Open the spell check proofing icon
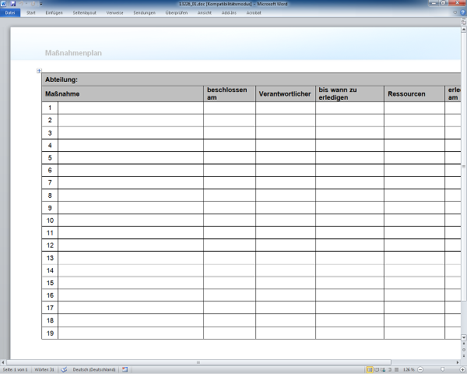The width and height of the screenshot is (467, 374). tap(64, 369)
